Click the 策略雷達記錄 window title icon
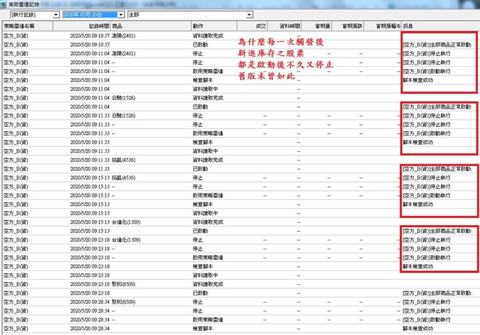The height and width of the screenshot is (335, 480). pyautogui.click(x=4, y=3)
